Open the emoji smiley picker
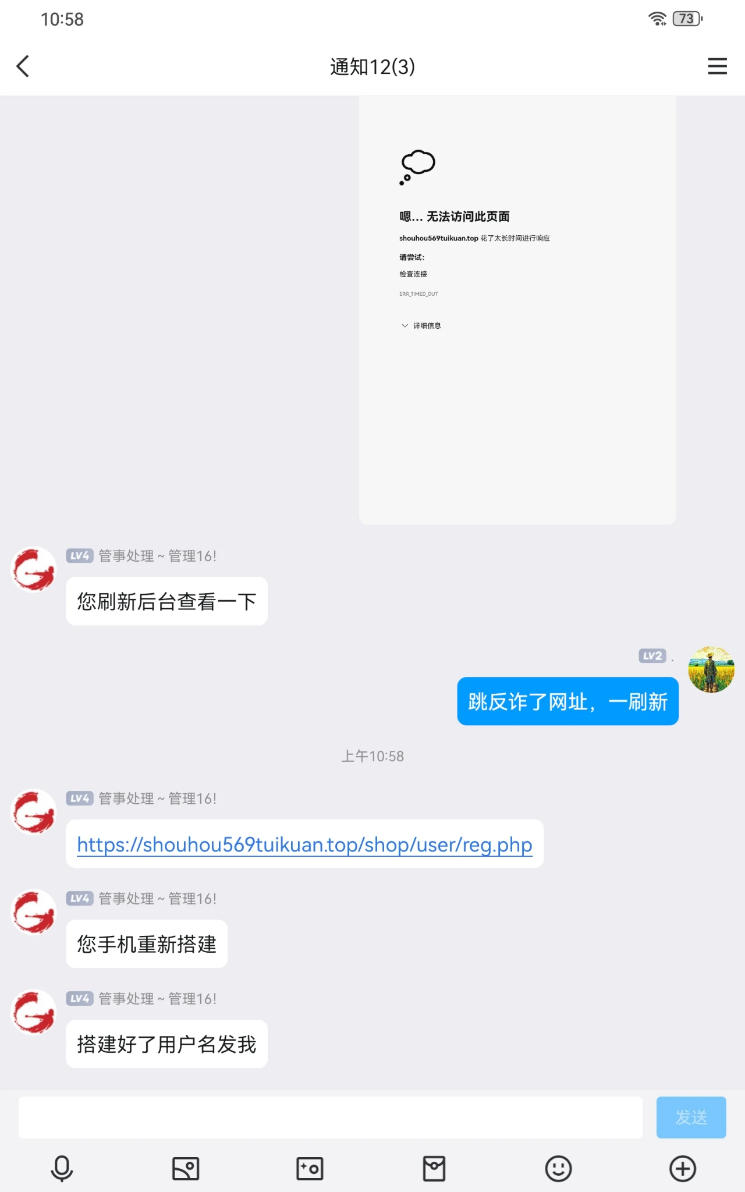745x1192 pixels. [x=558, y=1169]
